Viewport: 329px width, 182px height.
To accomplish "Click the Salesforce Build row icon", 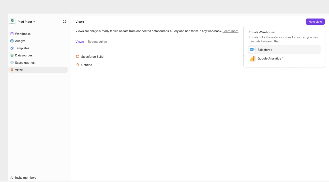I will click(78, 56).
